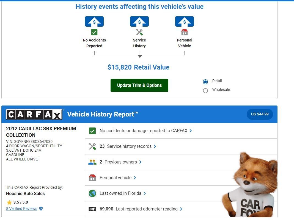This screenshot has width=294, height=222.
Task: Expand the service history records chevron
Action: click(x=155, y=146)
